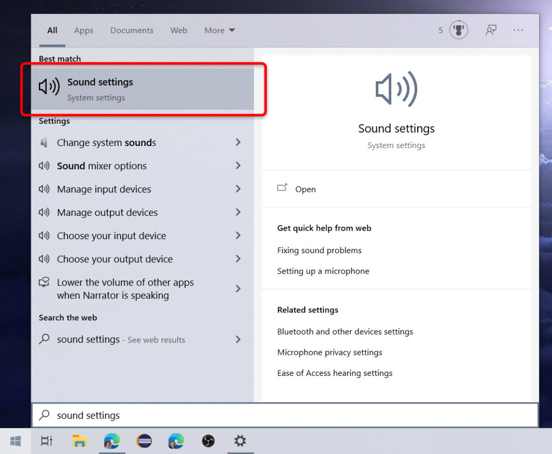
Task: Click the Open action icon
Action: click(x=282, y=187)
